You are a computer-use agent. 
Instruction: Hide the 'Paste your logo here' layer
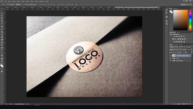(x=170, y=56)
